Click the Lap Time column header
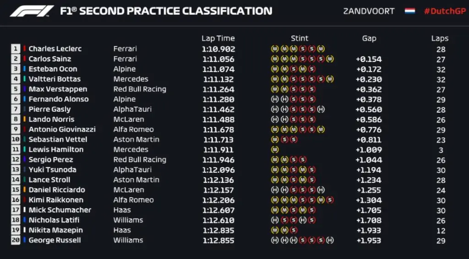The image size is (469, 259). (x=218, y=39)
